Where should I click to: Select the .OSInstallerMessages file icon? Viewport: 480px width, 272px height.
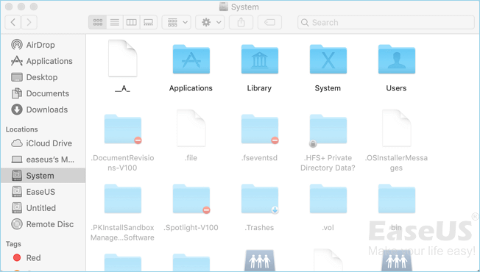click(397, 128)
